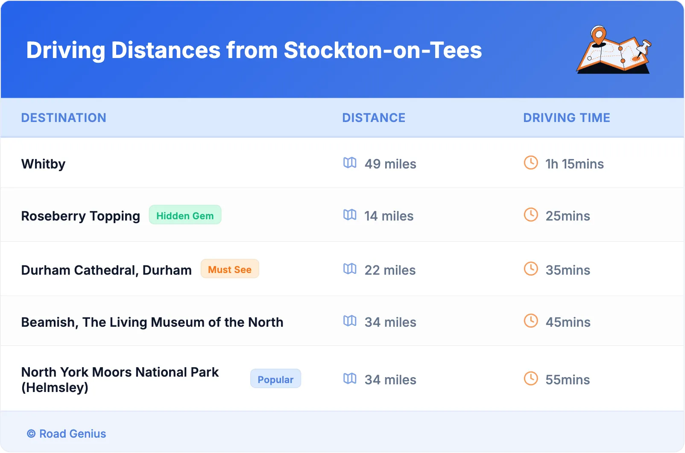Click the clock icon beside 25mins
Viewport: 685px width, 453px height.
pyautogui.click(x=531, y=215)
